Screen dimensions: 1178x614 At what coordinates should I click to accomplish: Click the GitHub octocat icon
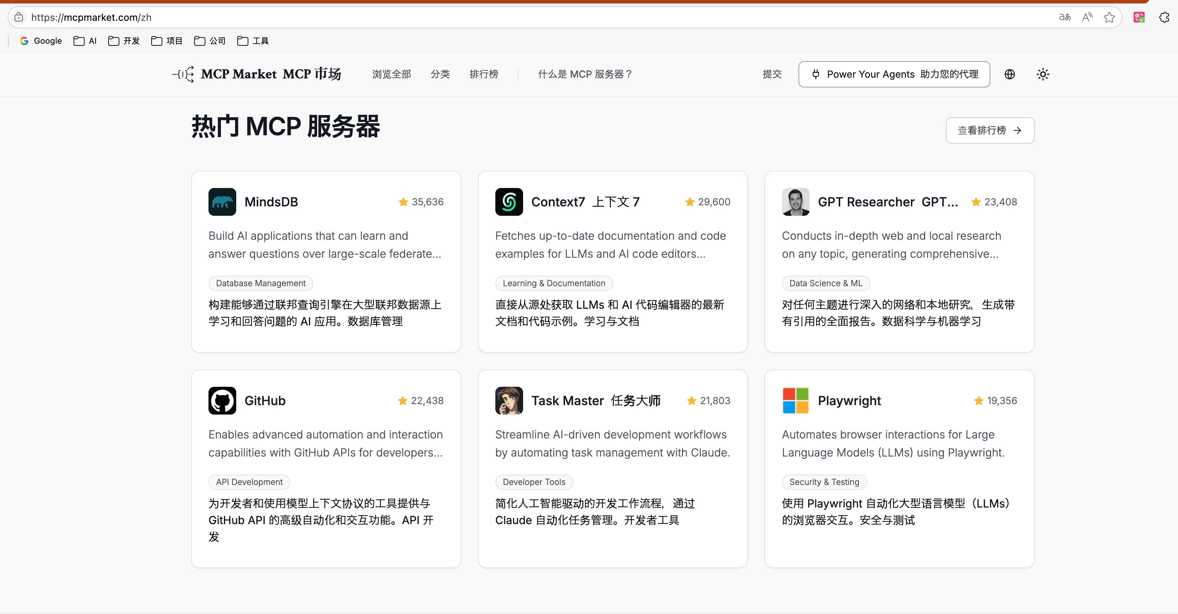(x=222, y=401)
